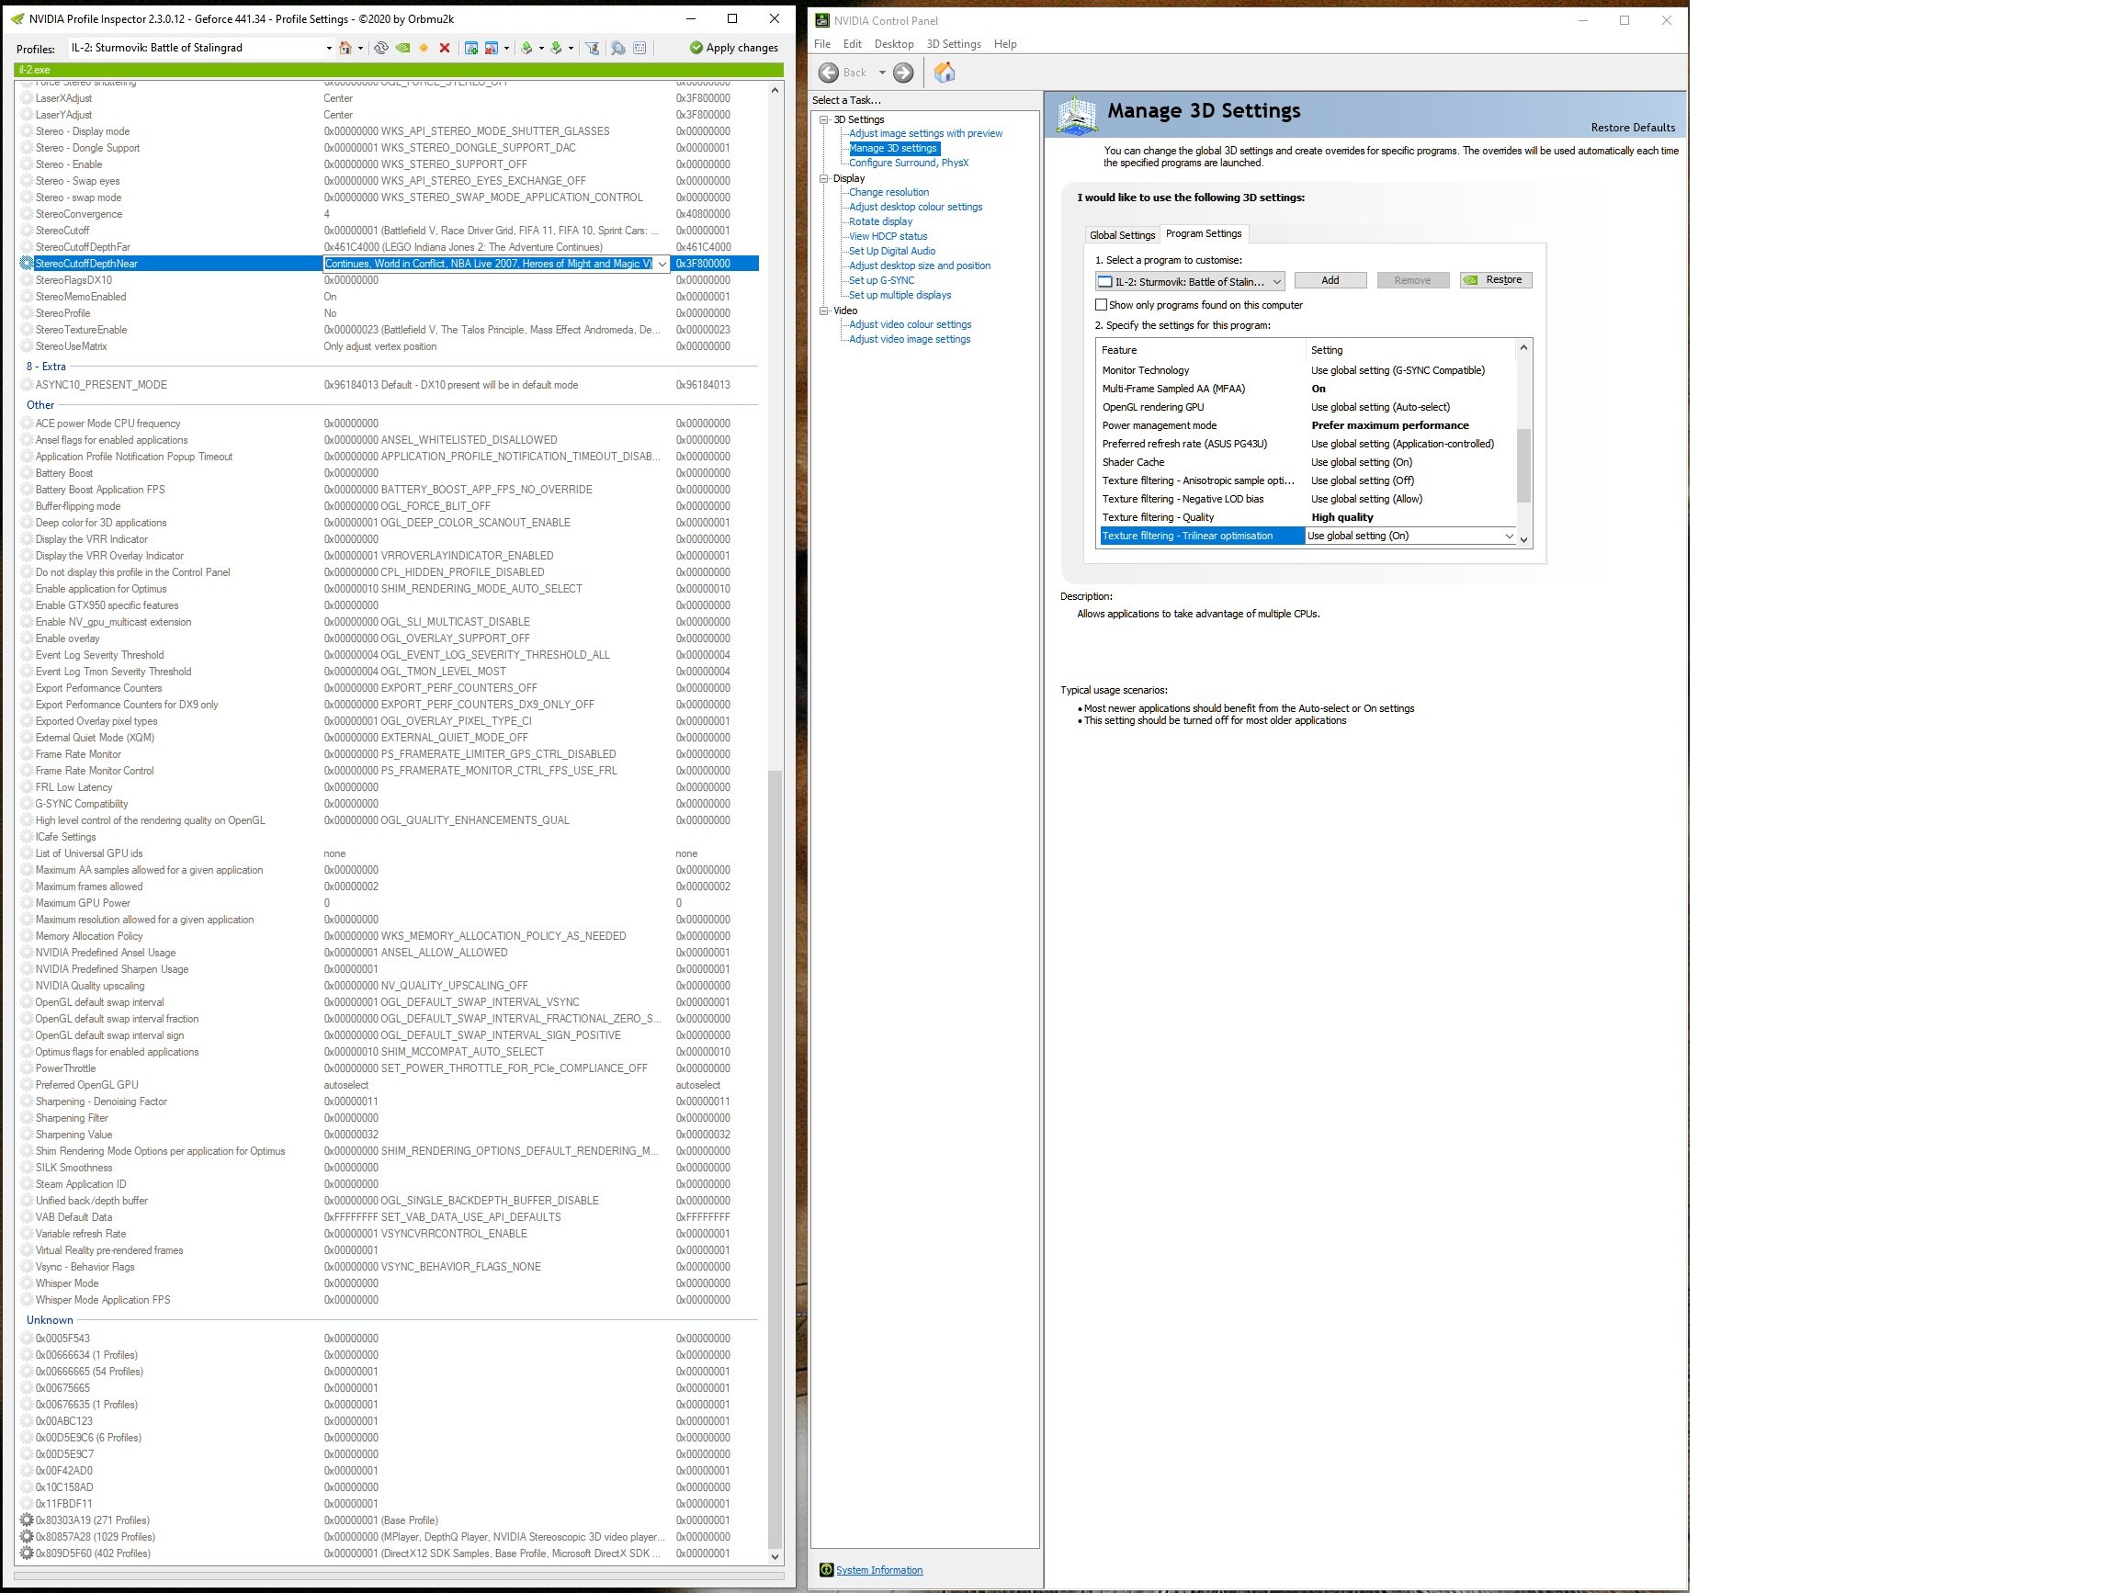Collapse the Display tree node
The height and width of the screenshot is (1593, 2117).
[823, 178]
